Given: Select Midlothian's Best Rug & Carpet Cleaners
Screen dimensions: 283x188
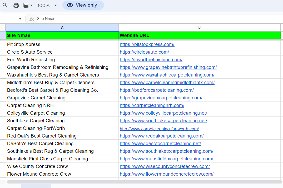Looking at the screenshot, I should tap(62, 83).
